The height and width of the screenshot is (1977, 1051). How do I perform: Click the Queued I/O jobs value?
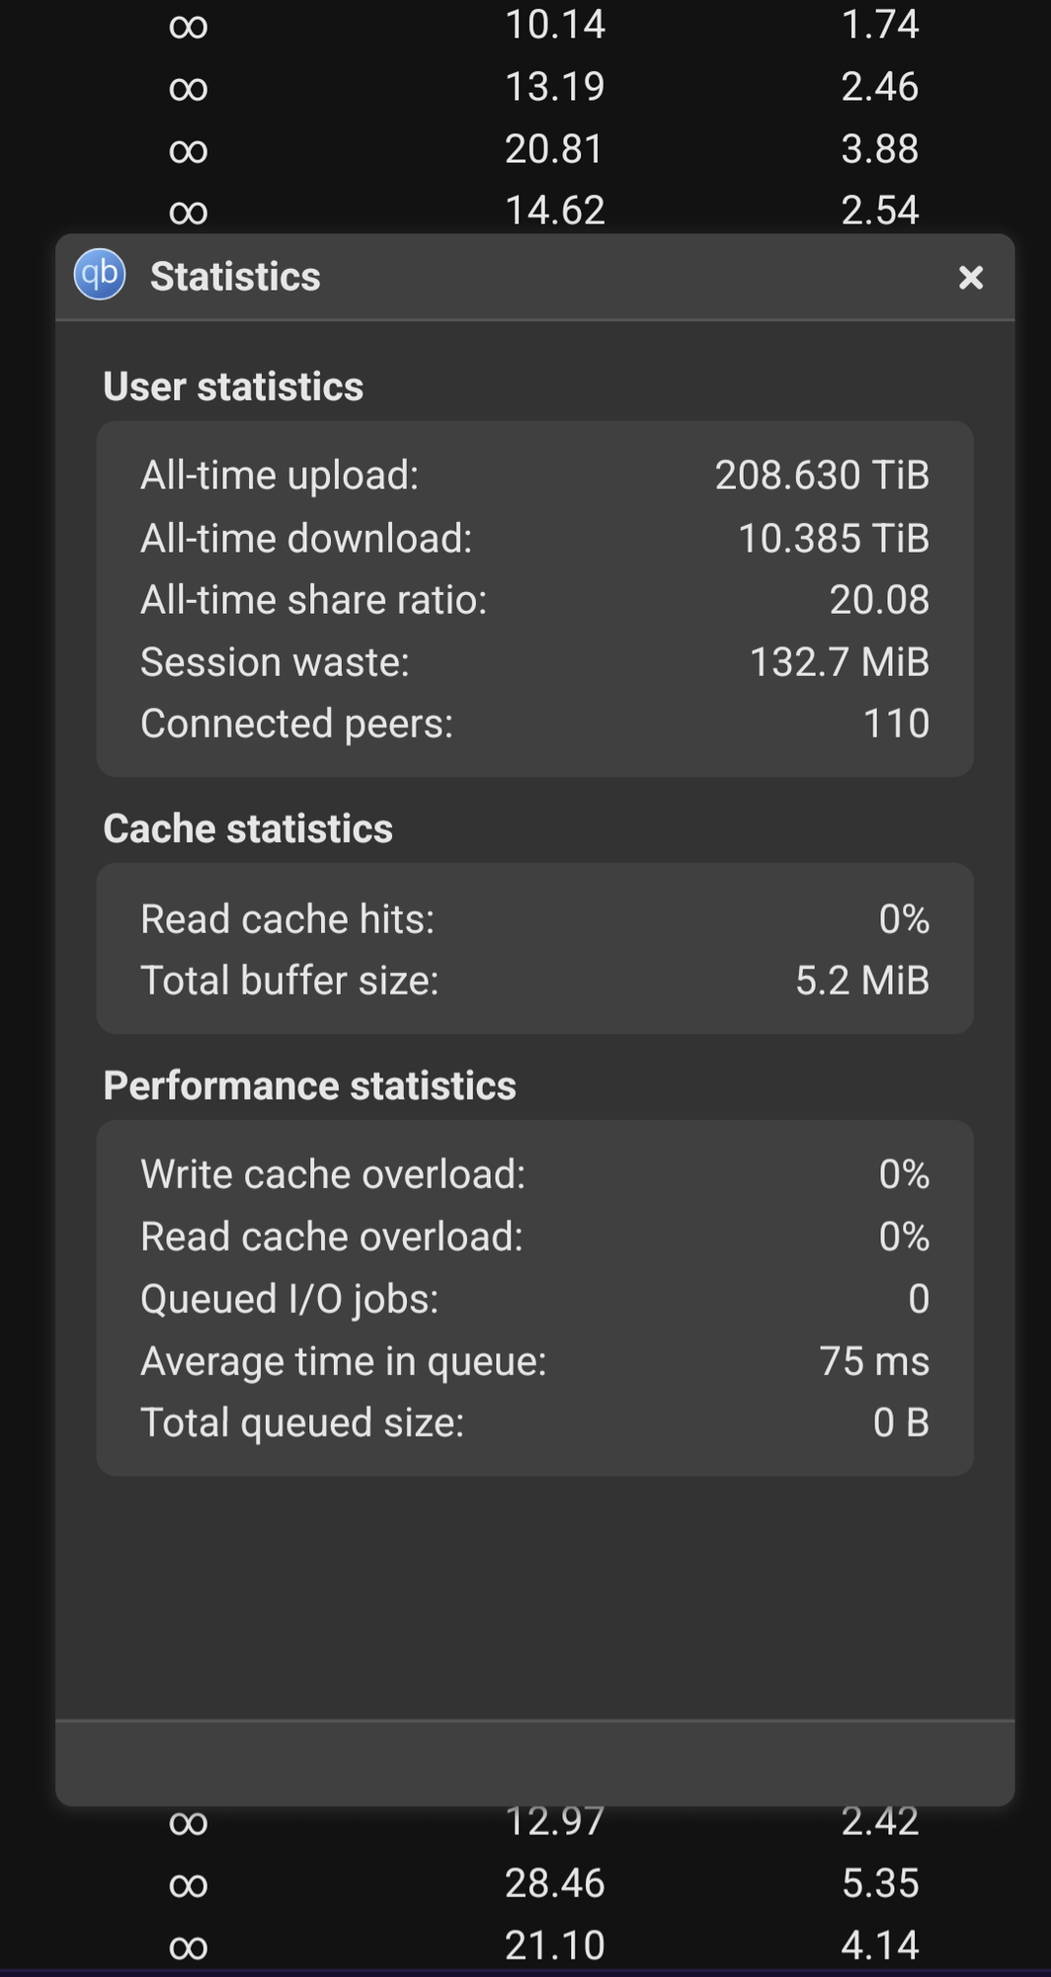[919, 1299]
